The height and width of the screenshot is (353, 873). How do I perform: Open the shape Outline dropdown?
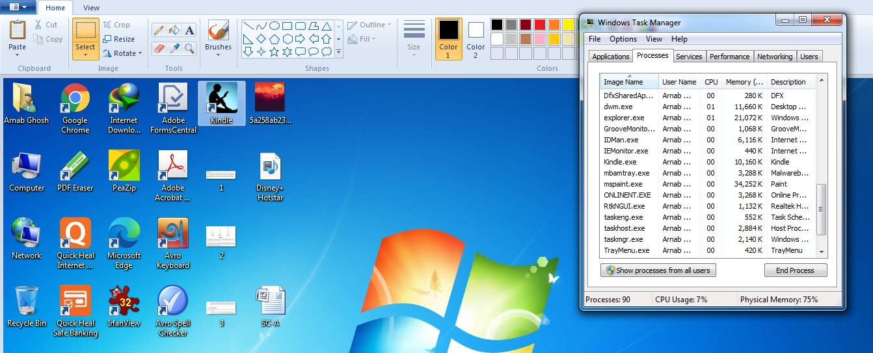369,25
